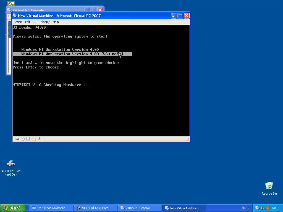283x212 pixels.
Task: Click the CD drive status icon
Action: click(x=23, y=139)
